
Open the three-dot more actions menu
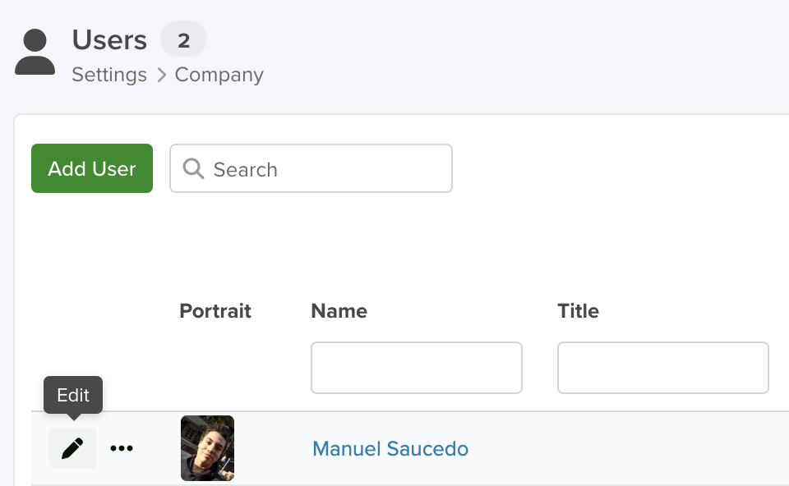tap(122, 448)
